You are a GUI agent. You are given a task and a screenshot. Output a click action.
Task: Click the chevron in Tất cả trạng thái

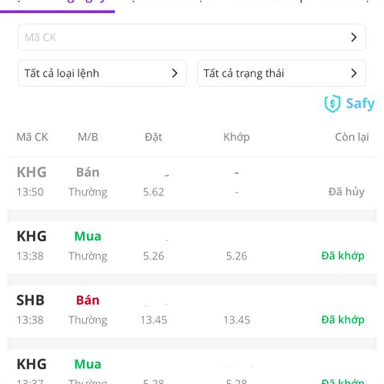coord(353,73)
